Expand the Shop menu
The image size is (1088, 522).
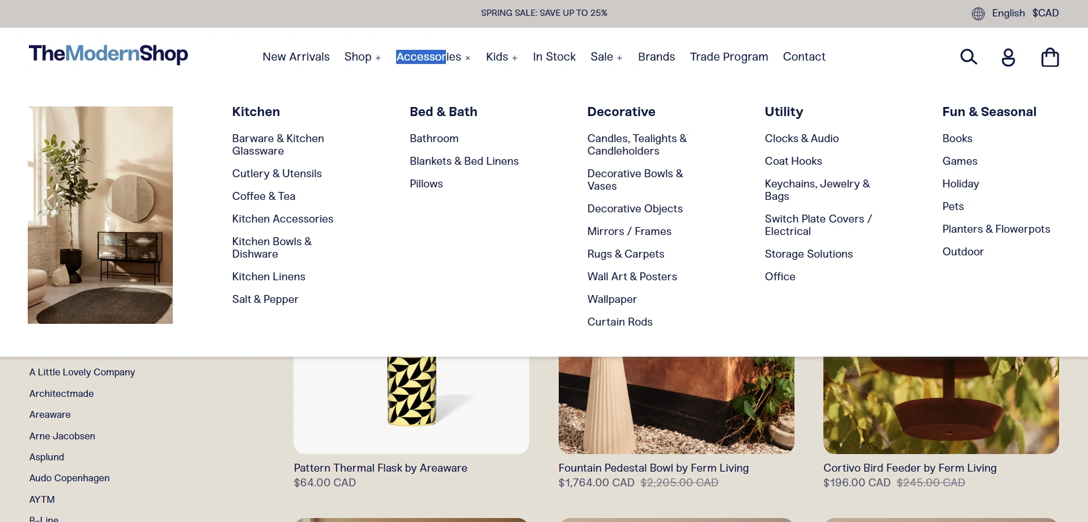pyautogui.click(x=362, y=57)
